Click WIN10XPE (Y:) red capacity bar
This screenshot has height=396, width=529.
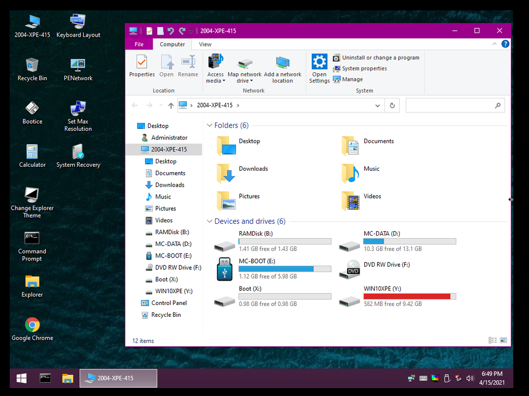pos(410,297)
